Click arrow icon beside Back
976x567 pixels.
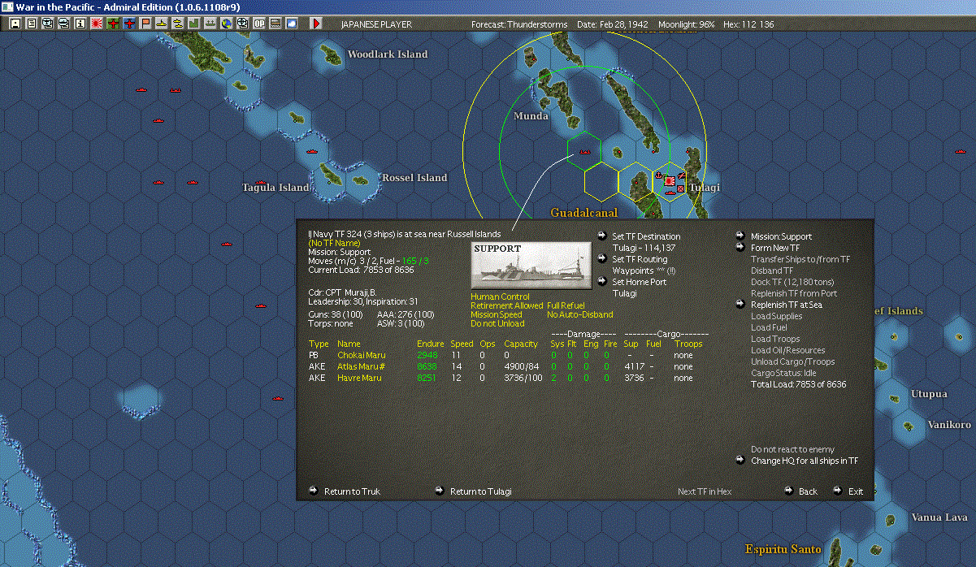coord(788,491)
